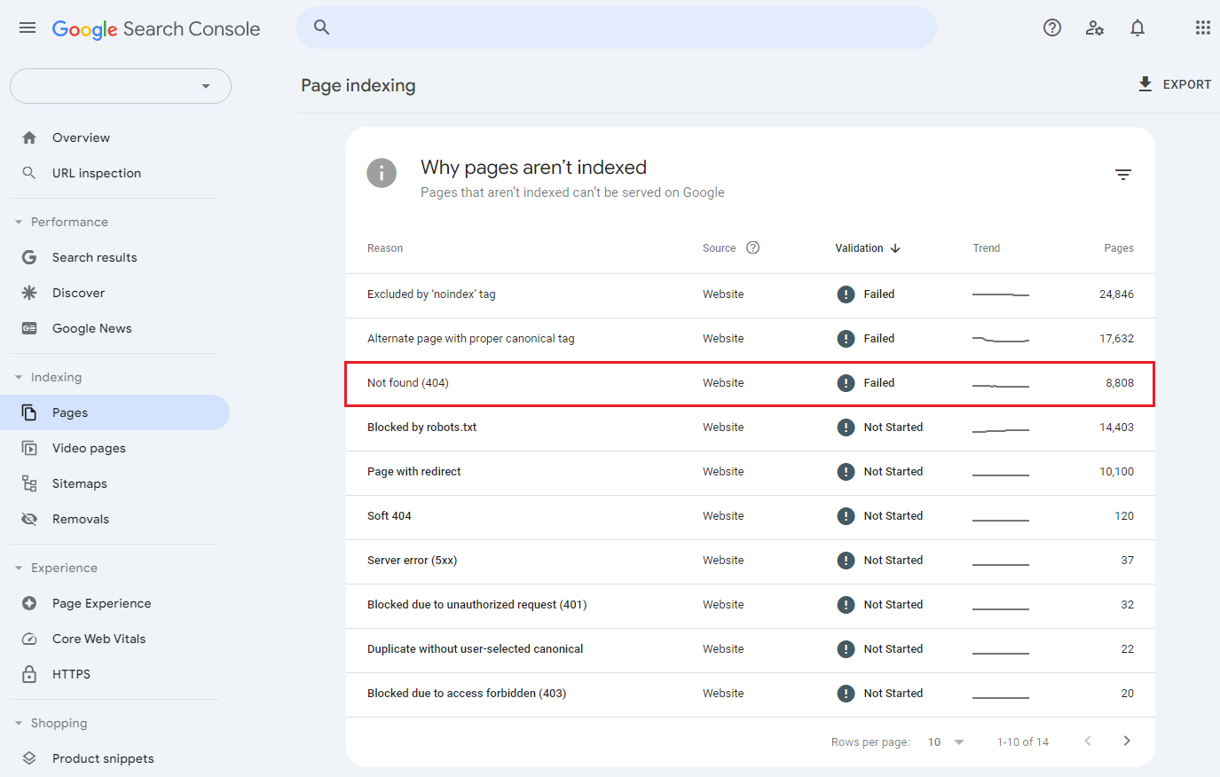Select the Sitemaps sidebar icon
Image resolution: width=1220 pixels, height=777 pixels.
click(x=31, y=483)
